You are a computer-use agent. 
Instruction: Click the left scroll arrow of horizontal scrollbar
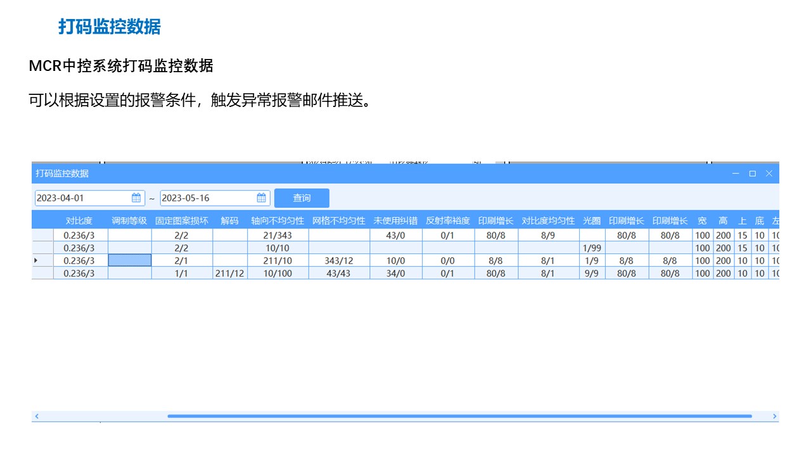pos(37,416)
